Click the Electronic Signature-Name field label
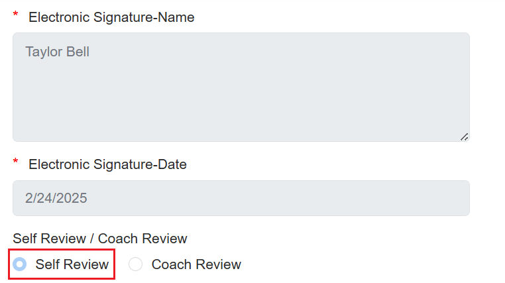This screenshot has width=505, height=283. click(x=111, y=18)
